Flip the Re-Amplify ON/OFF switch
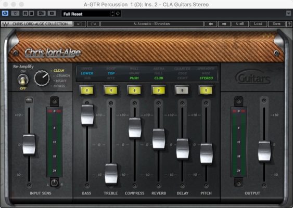Viewport: 293px width, 208px height. coord(23,80)
